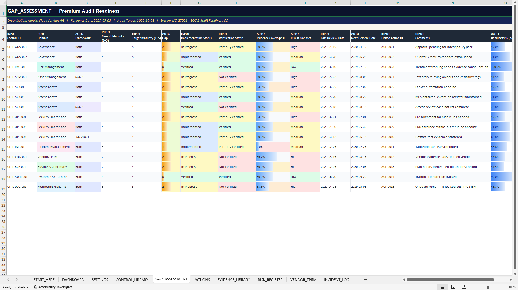Open the DASHBOARD sheet tab

(x=73, y=280)
